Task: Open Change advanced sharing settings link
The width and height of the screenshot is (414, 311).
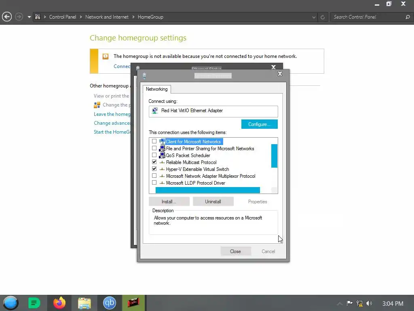Action: pos(112,123)
